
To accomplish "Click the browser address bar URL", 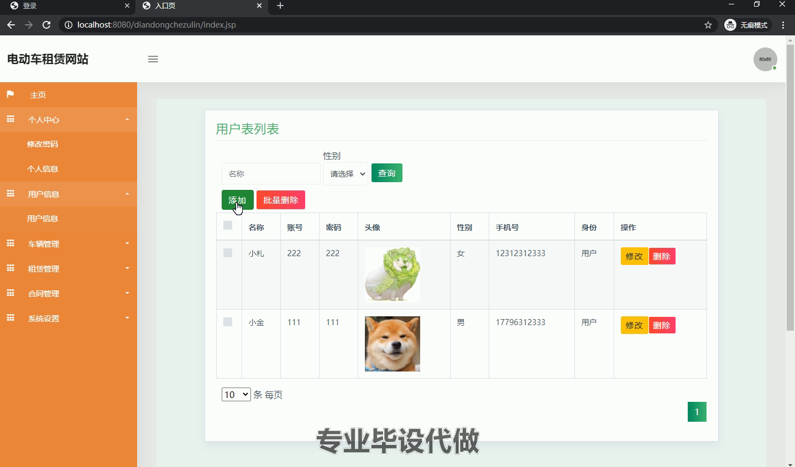I will (156, 25).
